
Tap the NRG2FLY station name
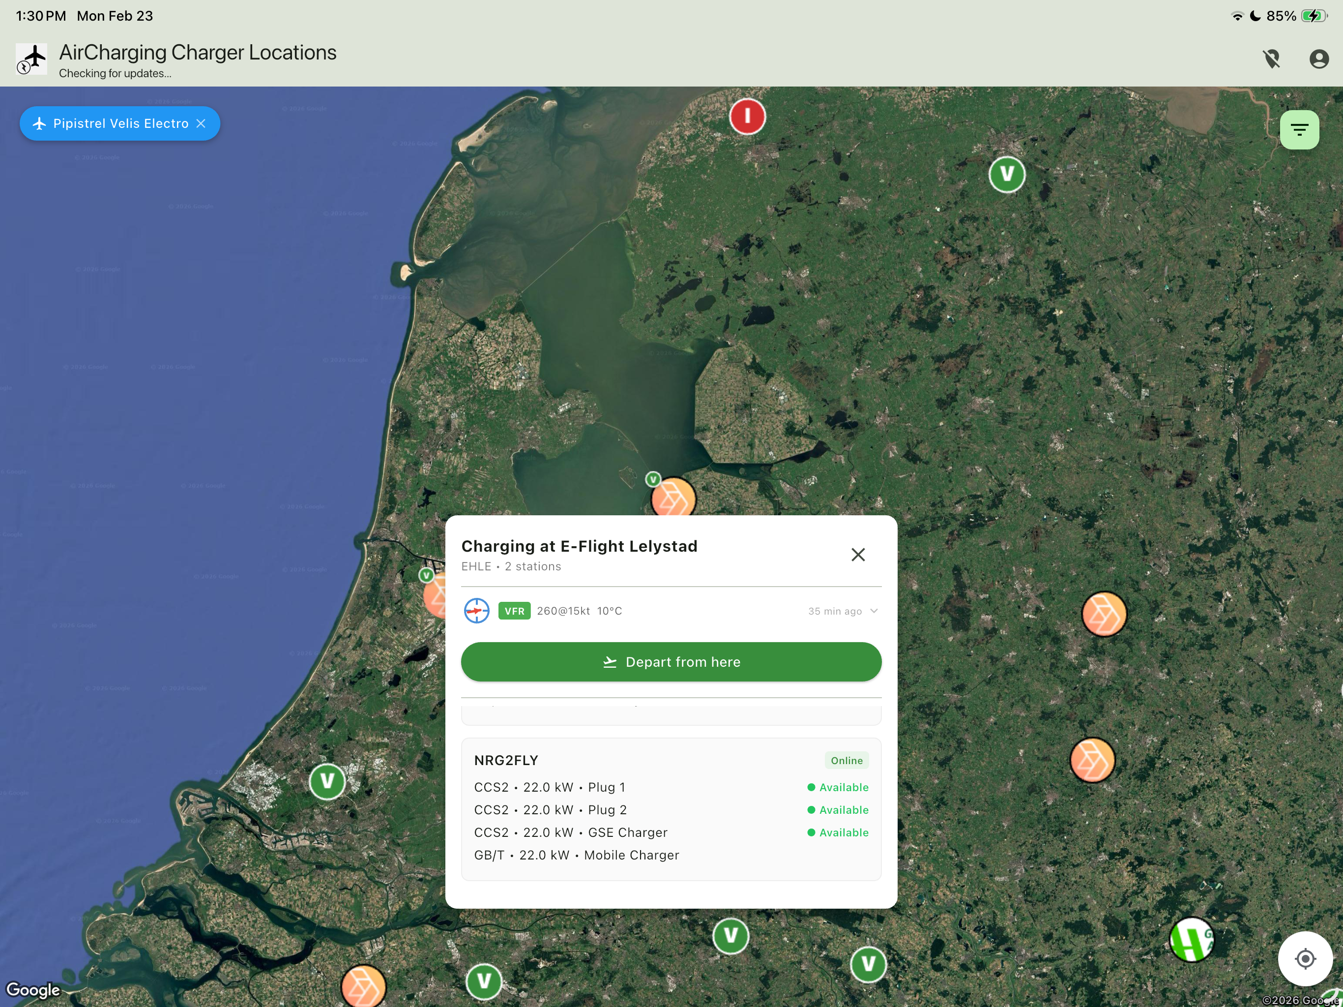[506, 760]
